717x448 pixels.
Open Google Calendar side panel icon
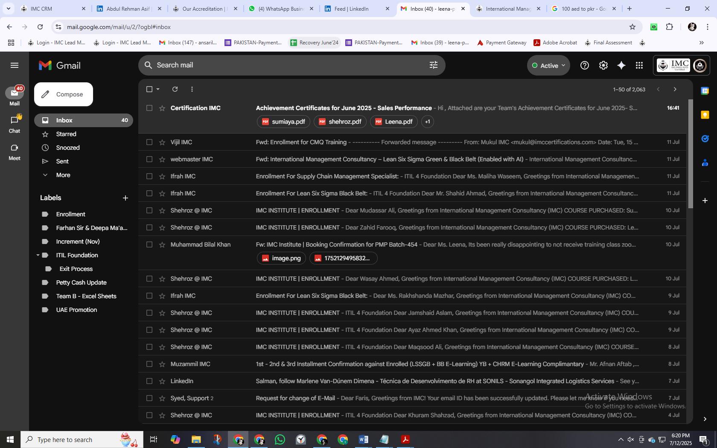tap(705, 91)
